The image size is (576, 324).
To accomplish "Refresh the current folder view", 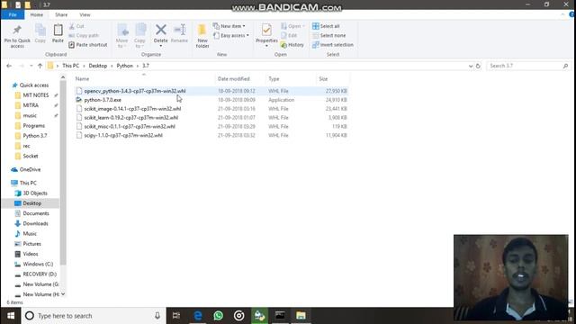I will (478, 66).
